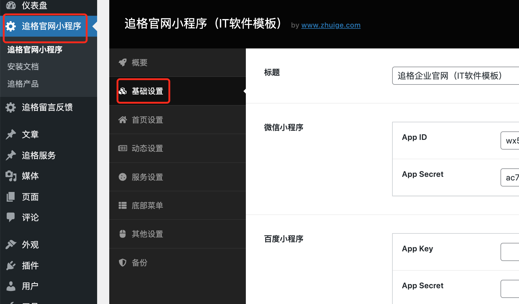Click the gear icon beside 追格留言反馈
This screenshot has width=519, height=304.
(11, 107)
